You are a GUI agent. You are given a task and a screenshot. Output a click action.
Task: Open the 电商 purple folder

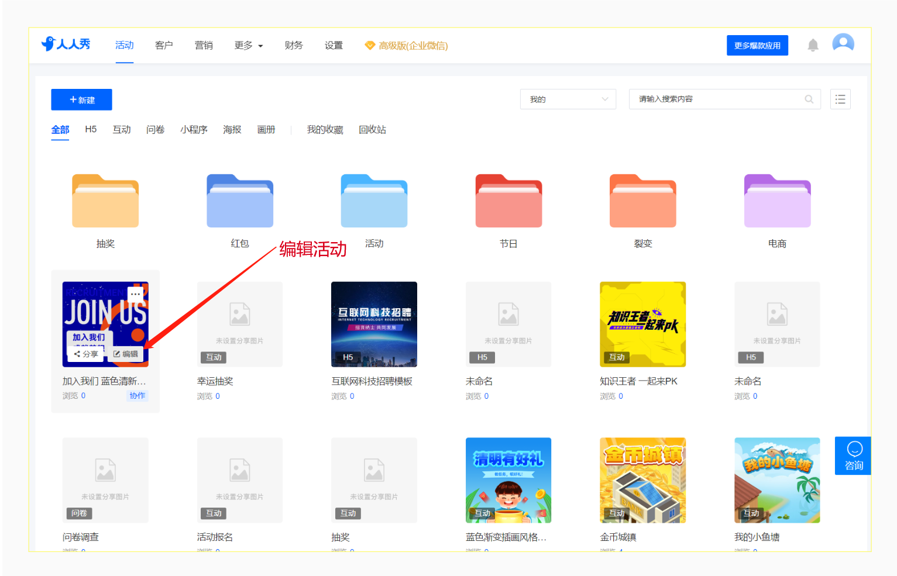tap(777, 201)
